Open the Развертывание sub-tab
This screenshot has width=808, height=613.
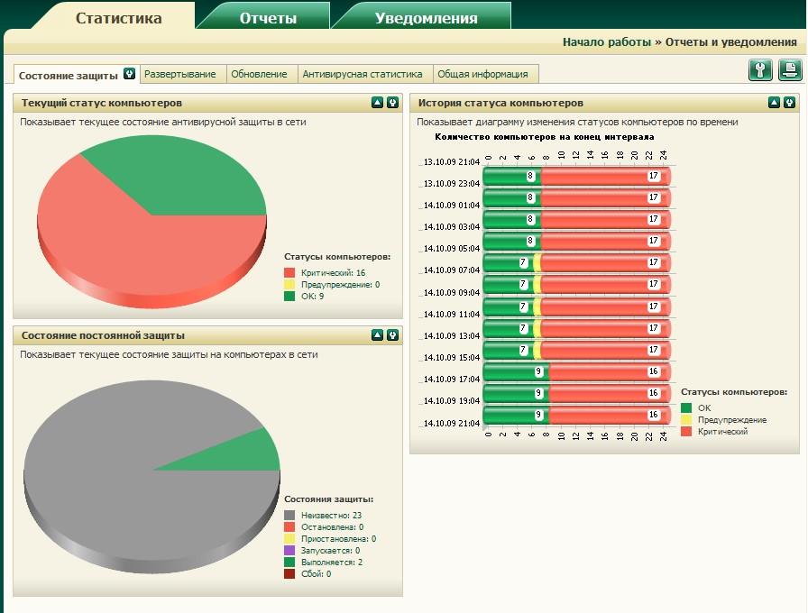(x=179, y=74)
